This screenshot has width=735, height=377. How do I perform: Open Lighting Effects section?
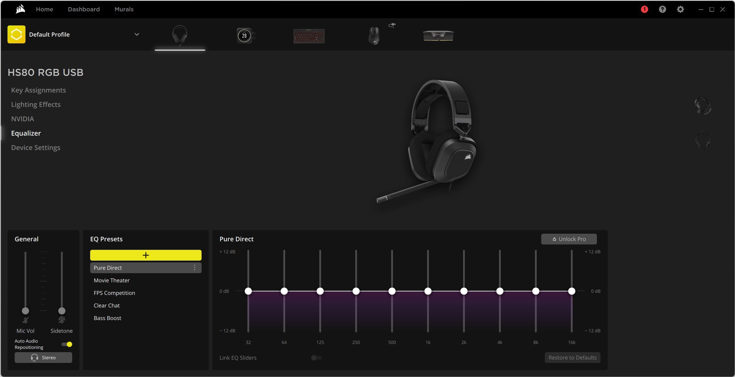point(36,104)
